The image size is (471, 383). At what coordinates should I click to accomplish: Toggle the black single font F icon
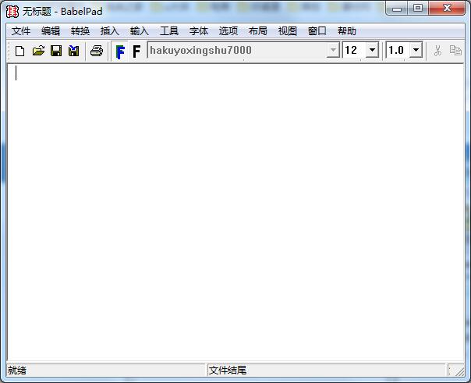click(136, 51)
